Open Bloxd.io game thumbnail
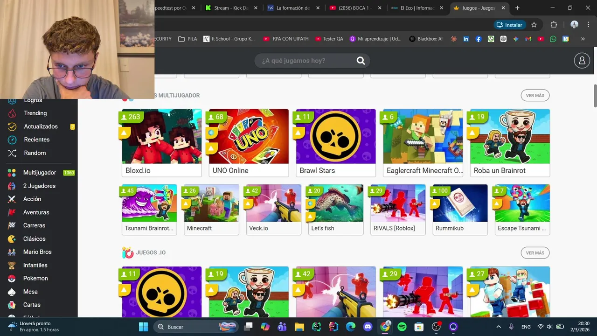597x336 pixels. pyautogui.click(x=162, y=137)
